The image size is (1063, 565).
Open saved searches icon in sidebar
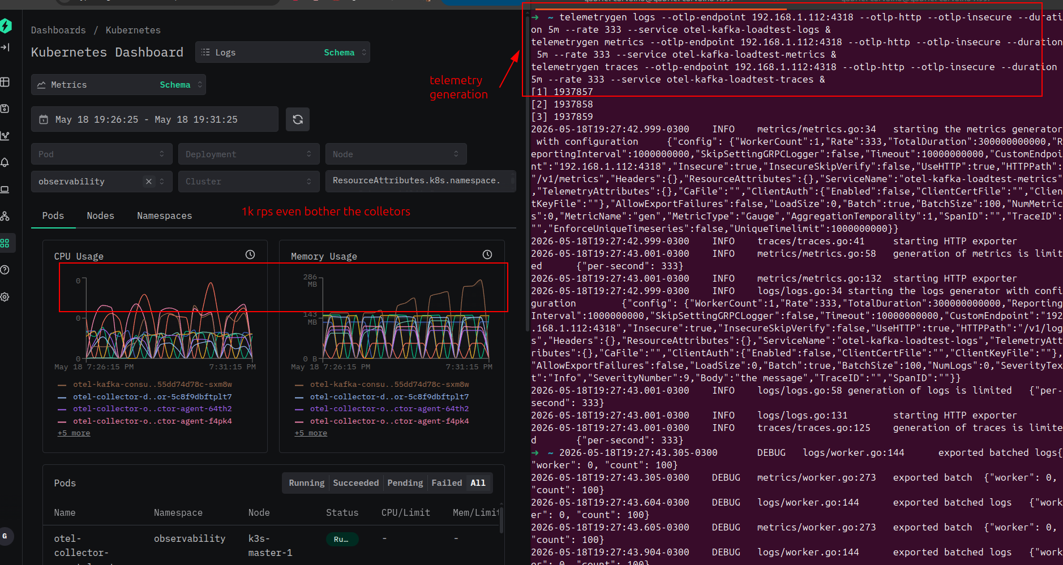[5, 109]
